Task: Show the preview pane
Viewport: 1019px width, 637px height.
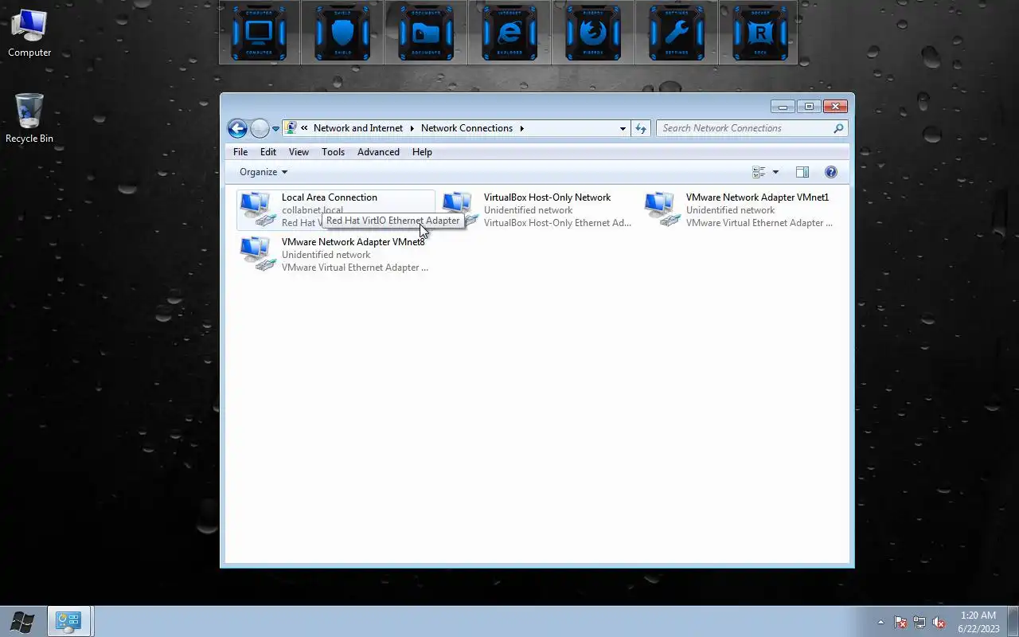Action: click(x=802, y=172)
